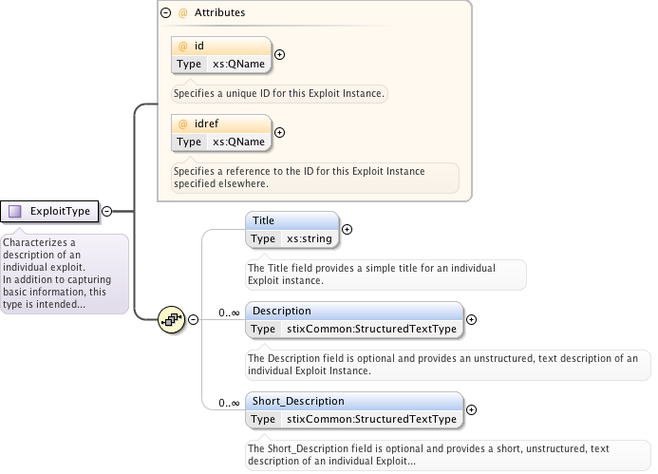Click the ExploitType description annotation text

[x=63, y=273]
